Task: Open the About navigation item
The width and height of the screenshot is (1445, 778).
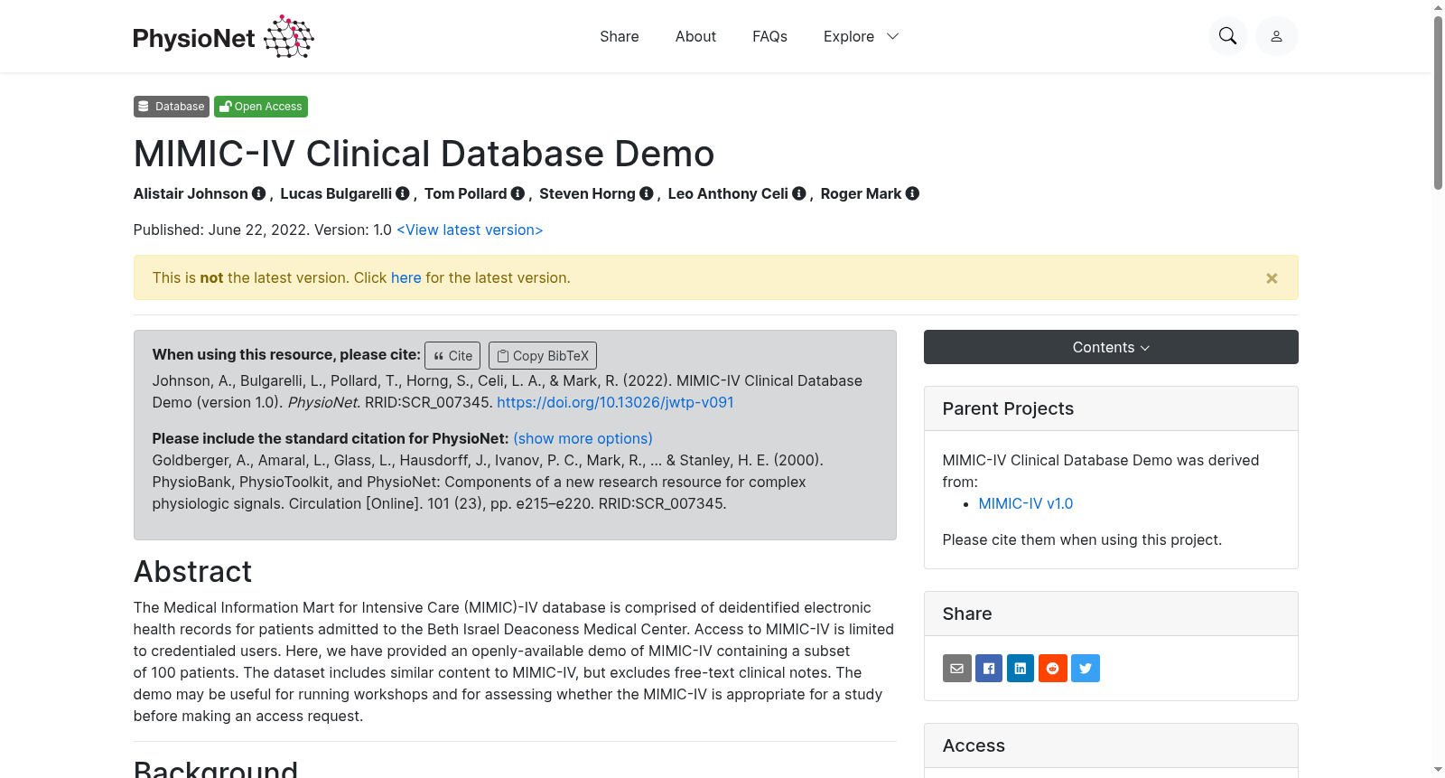Action: tap(695, 36)
